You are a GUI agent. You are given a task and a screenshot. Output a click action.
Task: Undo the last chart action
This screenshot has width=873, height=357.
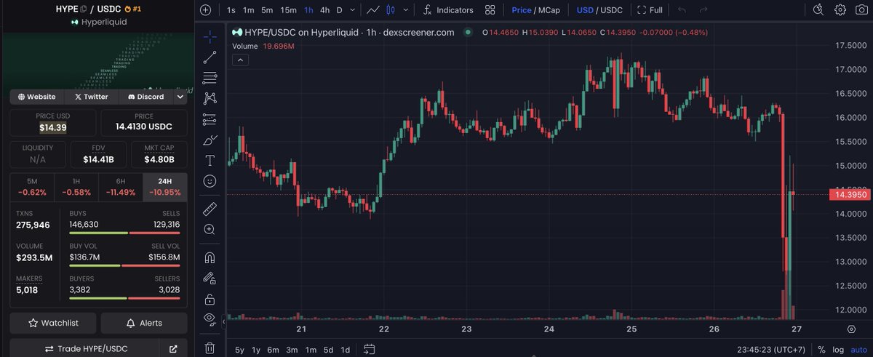[682, 10]
